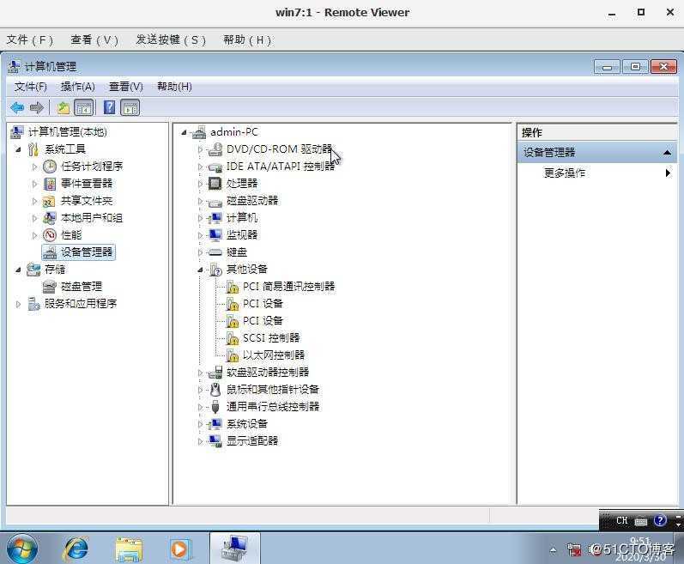Click the 以太网控制器 warning icon
The width and height of the screenshot is (684, 564).
click(232, 355)
